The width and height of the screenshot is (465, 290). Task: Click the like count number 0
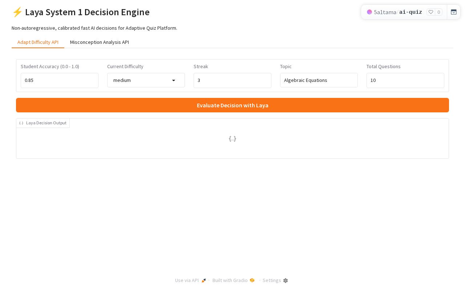pos(439,12)
